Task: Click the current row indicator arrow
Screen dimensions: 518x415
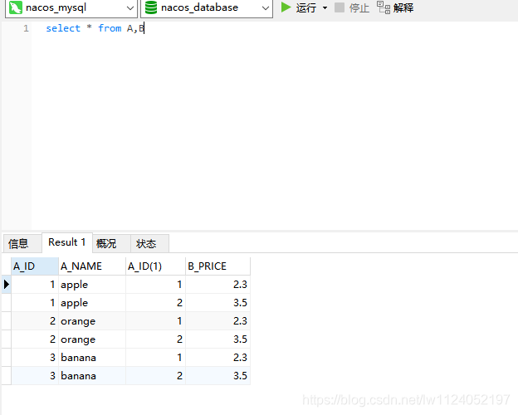Action: point(7,285)
